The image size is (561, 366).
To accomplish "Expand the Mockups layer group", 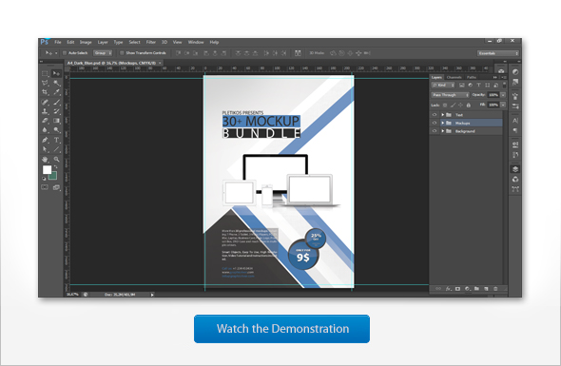I will click(442, 123).
